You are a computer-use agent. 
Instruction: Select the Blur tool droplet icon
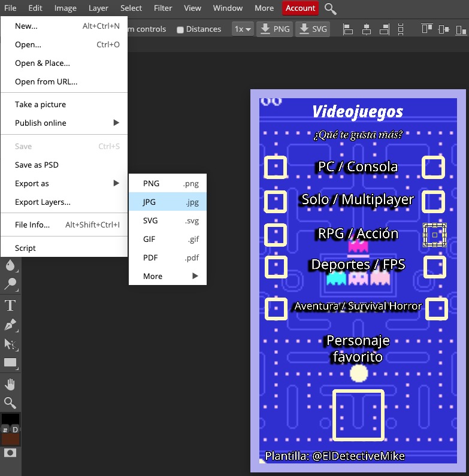point(10,265)
